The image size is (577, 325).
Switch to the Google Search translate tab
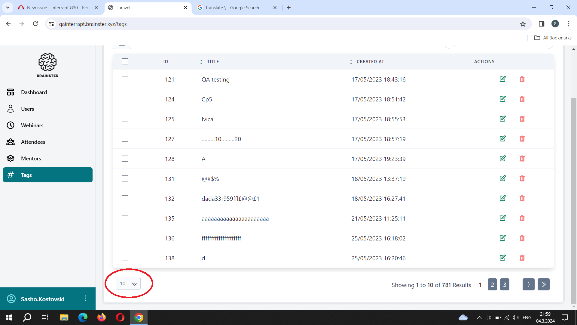pos(232,8)
